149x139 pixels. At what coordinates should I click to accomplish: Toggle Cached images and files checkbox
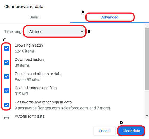click(x=6, y=91)
